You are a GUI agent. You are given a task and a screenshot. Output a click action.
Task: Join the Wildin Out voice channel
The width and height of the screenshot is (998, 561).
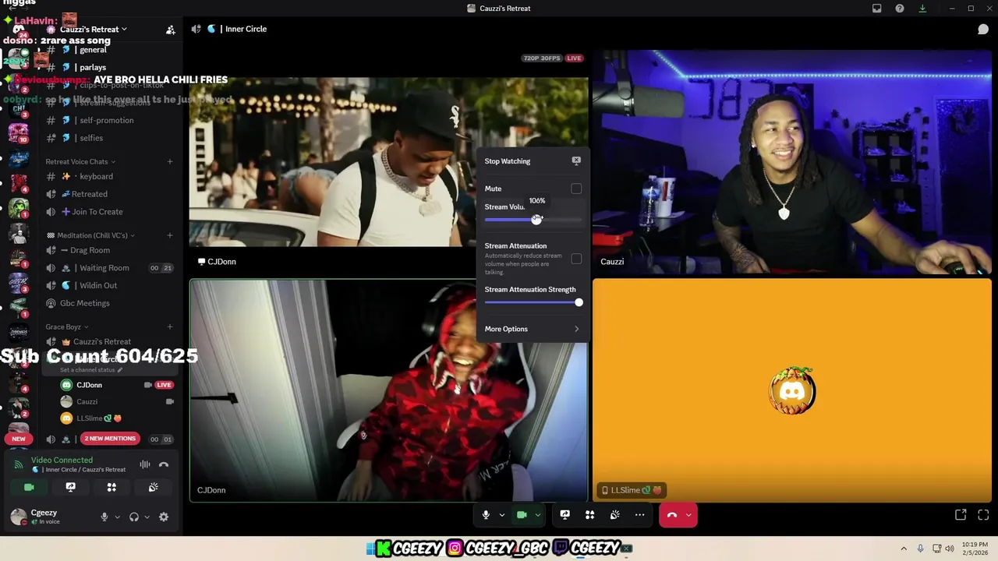point(109,285)
